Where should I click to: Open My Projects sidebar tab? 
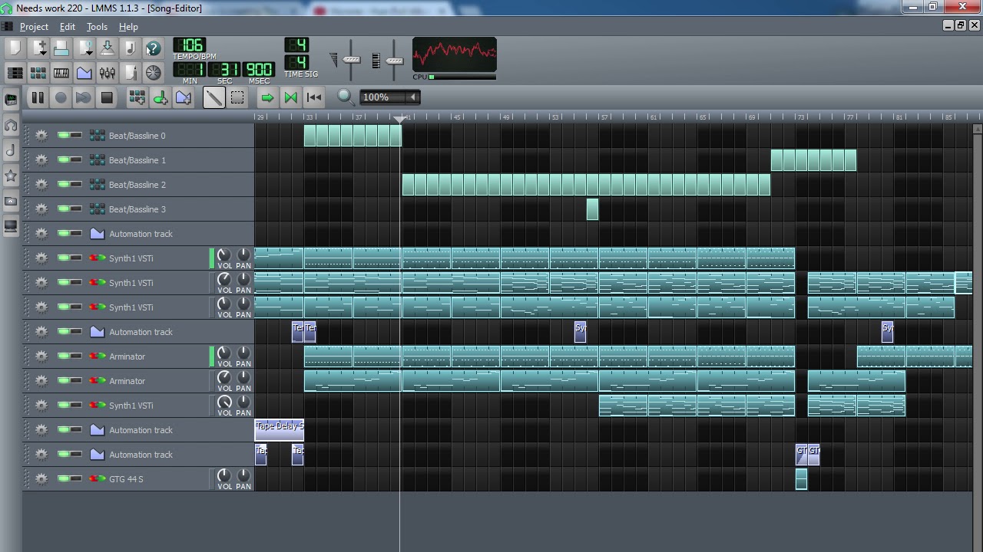pyautogui.click(x=11, y=125)
